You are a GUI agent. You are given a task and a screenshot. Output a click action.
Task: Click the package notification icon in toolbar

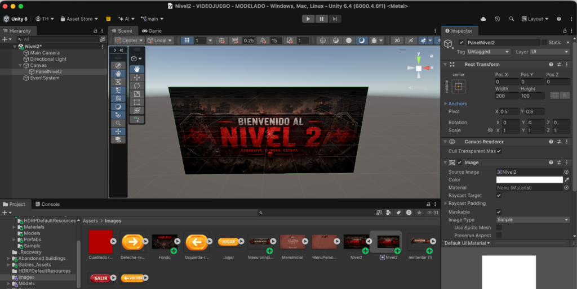click(108, 19)
